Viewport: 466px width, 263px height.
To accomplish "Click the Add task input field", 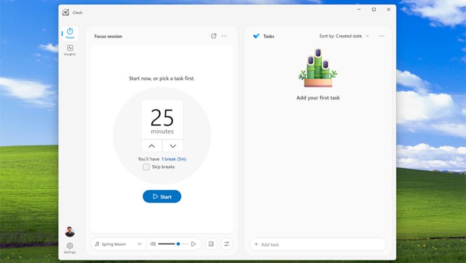I will pyautogui.click(x=318, y=244).
